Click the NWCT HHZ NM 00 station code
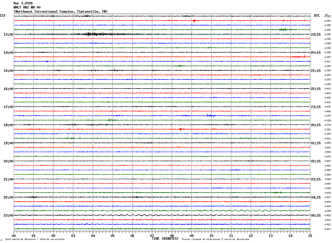Screen dimensions: 332x243 27,7
